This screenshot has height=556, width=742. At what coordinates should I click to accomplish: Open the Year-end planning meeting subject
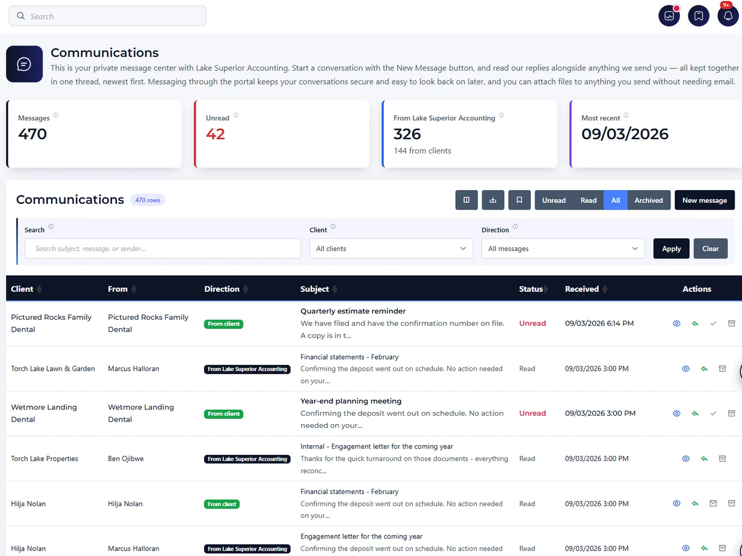click(351, 401)
